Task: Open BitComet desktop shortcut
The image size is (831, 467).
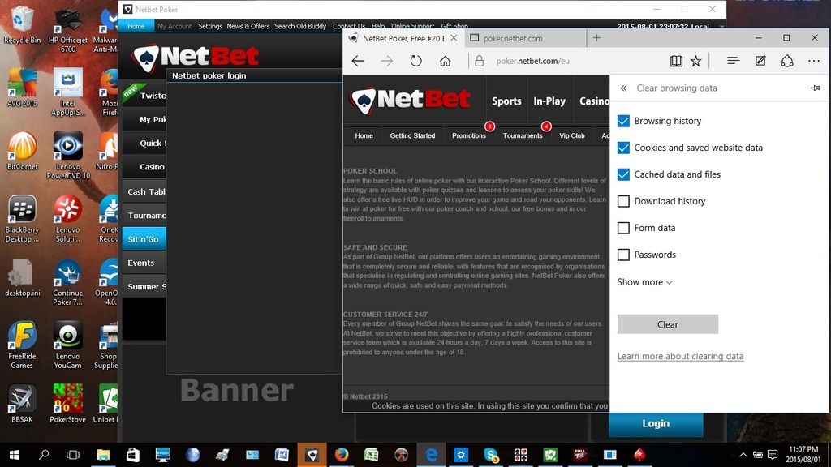Action: (22, 151)
